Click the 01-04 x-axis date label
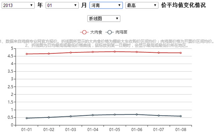Screen dimensions: 214x133 coord(93,129)
